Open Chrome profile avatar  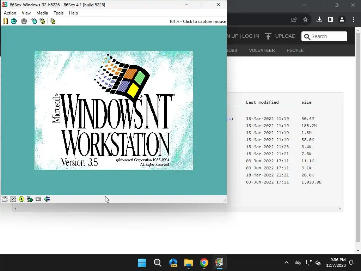342,20
